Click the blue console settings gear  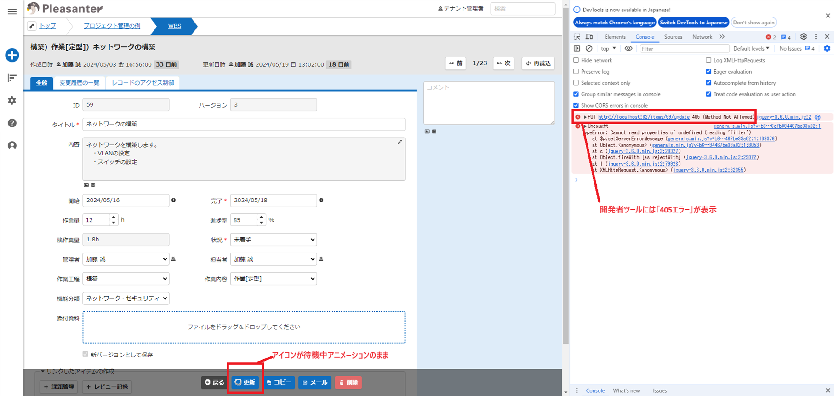click(827, 48)
